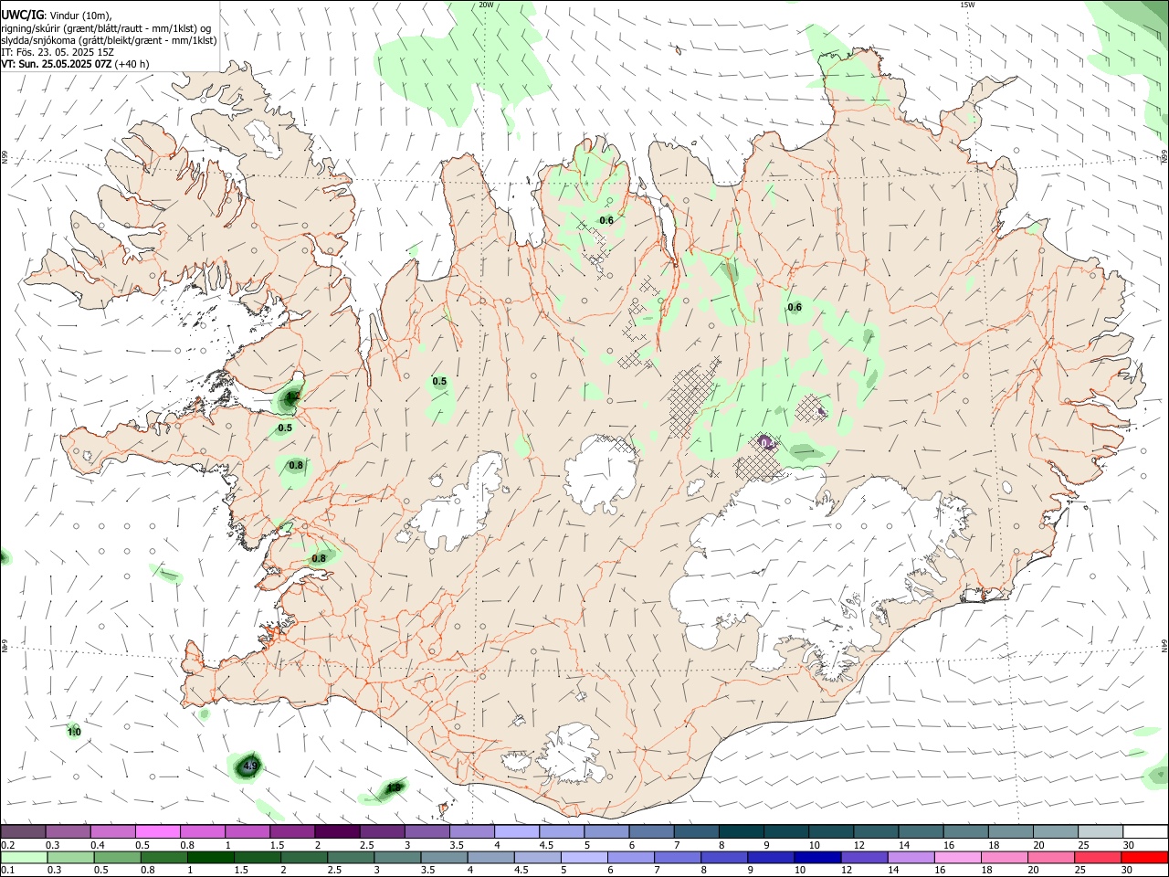Click the '4.9' precipitation value offshore
The image size is (1169, 877).
[x=250, y=766]
